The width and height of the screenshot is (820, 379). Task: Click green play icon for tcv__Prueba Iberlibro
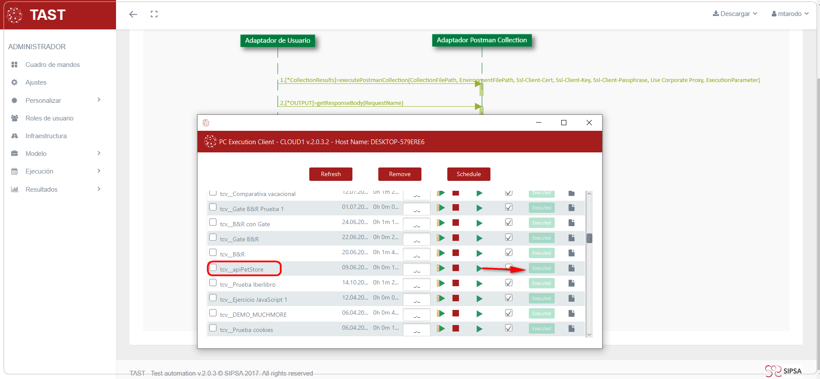coord(479,284)
